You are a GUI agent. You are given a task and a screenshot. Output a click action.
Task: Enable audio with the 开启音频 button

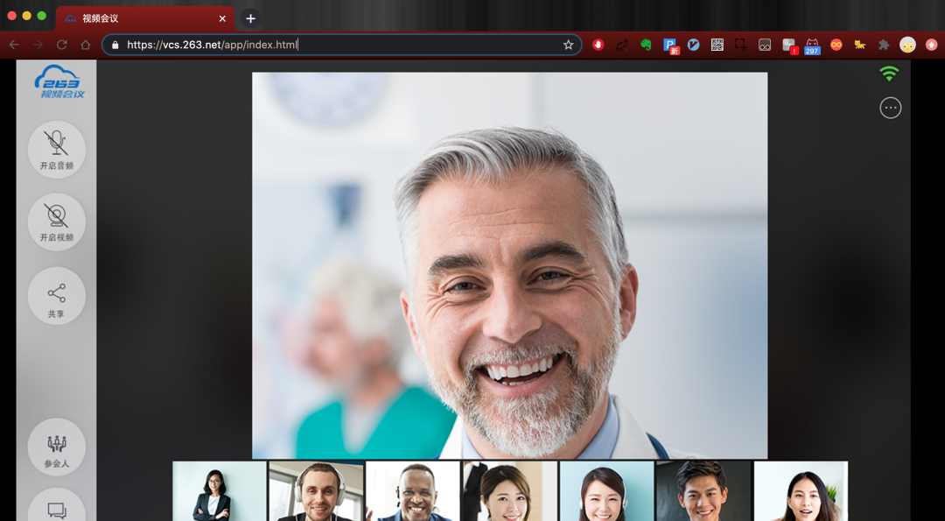click(57, 150)
